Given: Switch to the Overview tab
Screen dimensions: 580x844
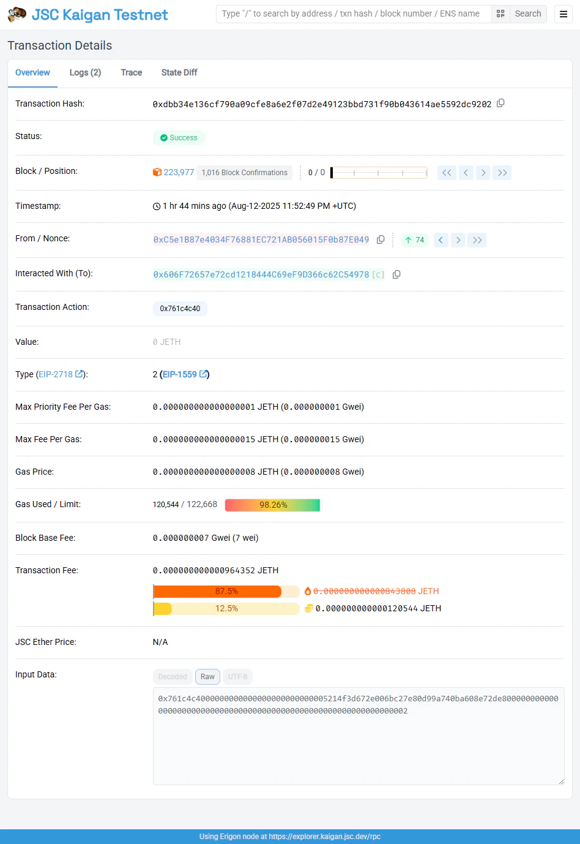Looking at the screenshot, I should [x=32, y=72].
